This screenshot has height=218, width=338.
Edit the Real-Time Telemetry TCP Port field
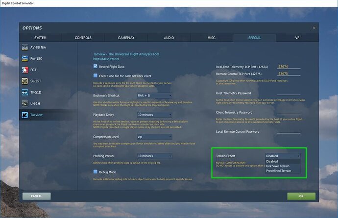[x=289, y=67]
